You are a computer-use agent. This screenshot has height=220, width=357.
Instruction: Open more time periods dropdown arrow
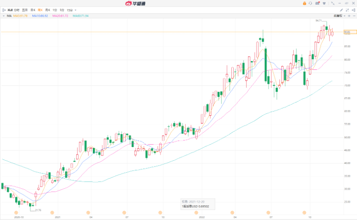coord(76,9)
